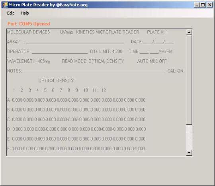Click the "PLATE #: 1" text
This screenshot has width=215, height=186.
(x=157, y=32)
